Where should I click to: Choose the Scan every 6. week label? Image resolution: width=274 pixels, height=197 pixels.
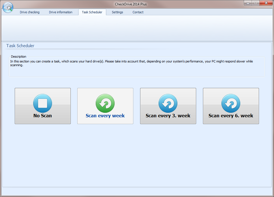coord(231,116)
